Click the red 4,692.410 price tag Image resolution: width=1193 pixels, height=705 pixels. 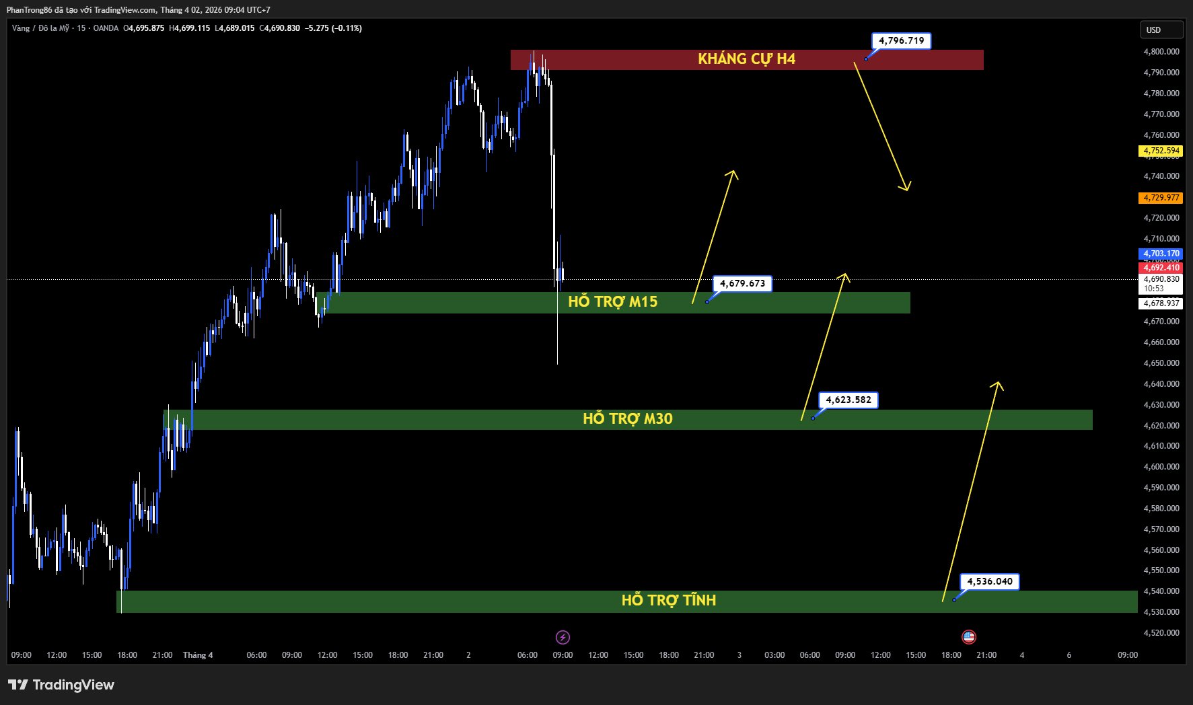(x=1161, y=268)
